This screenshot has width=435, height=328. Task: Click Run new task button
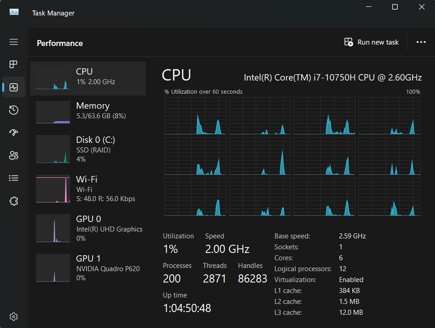(x=371, y=42)
